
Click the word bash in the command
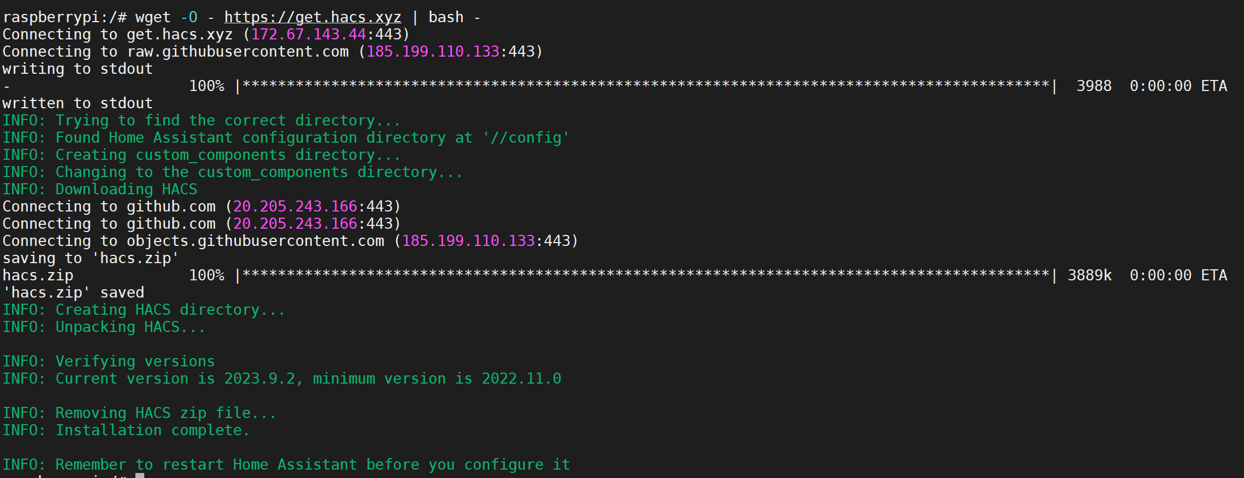pos(446,17)
